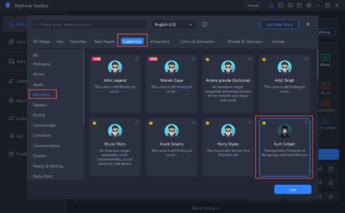Click the Audio icon in left sidebar

click(x=11, y=118)
